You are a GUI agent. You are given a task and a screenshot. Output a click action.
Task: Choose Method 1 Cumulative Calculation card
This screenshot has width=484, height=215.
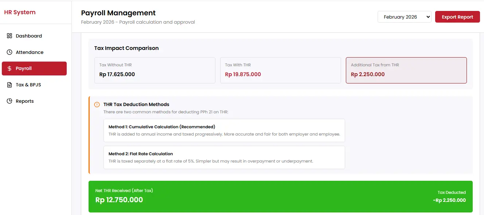click(x=224, y=130)
